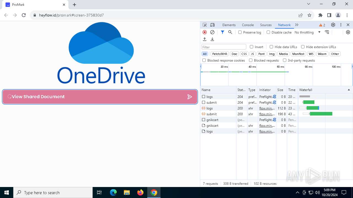
Task: Open File Explorer from the taskbar
Action: pyautogui.click(x=127, y=193)
